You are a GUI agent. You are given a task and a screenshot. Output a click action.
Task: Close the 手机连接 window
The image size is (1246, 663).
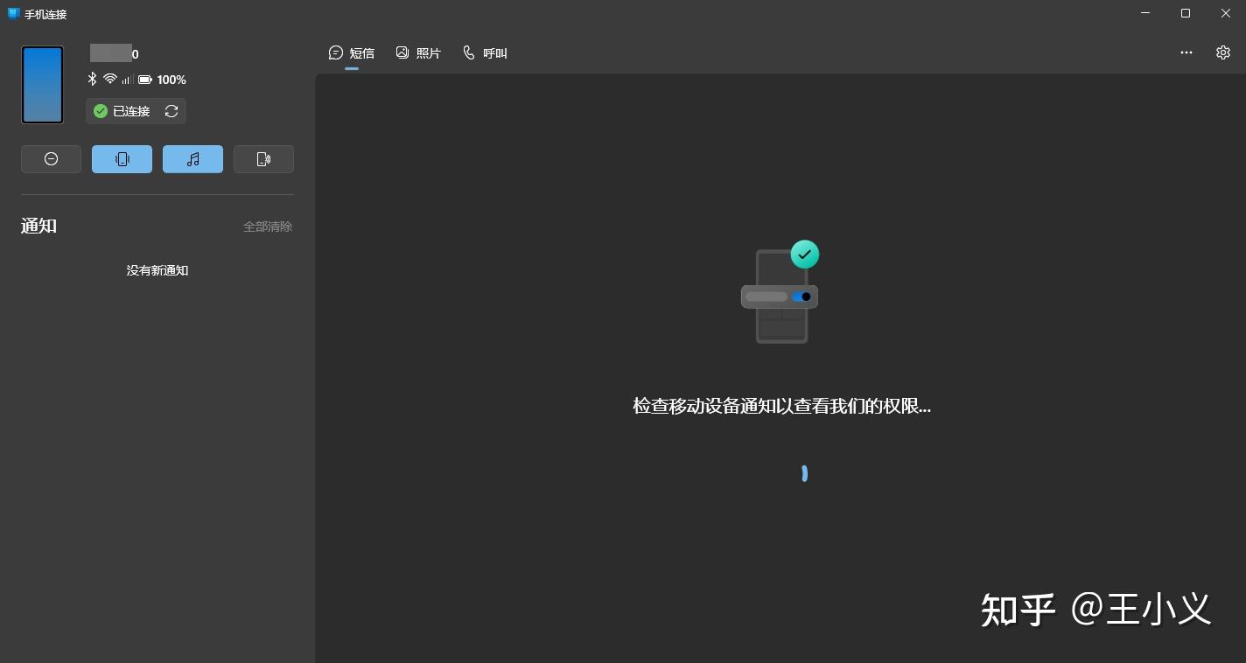(x=1226, y=13)
